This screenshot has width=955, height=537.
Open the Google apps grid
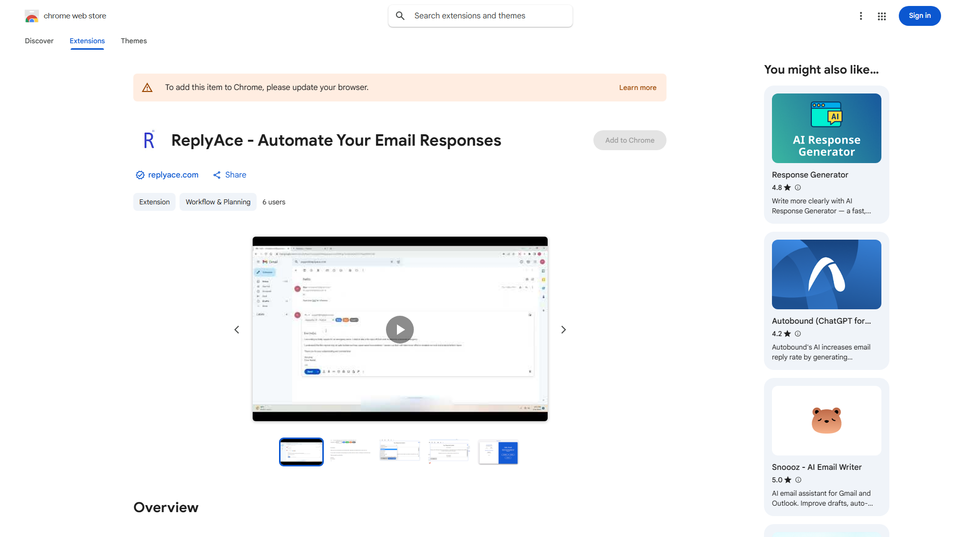[882, 16]
